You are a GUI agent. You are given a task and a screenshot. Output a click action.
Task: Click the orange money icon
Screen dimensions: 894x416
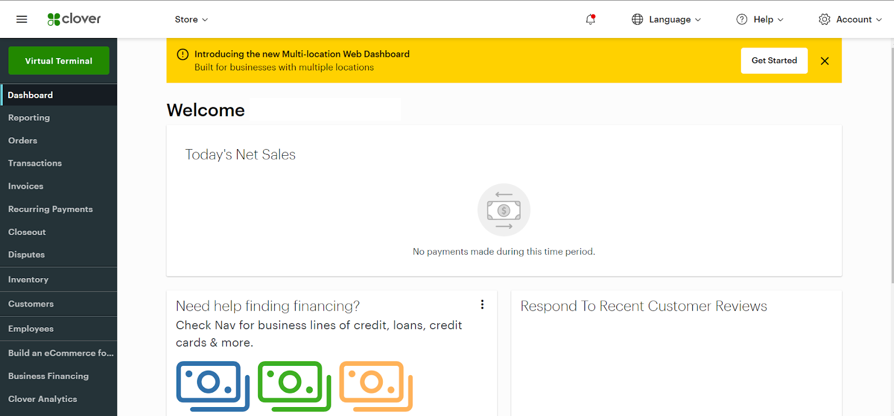tap(376, 386)
